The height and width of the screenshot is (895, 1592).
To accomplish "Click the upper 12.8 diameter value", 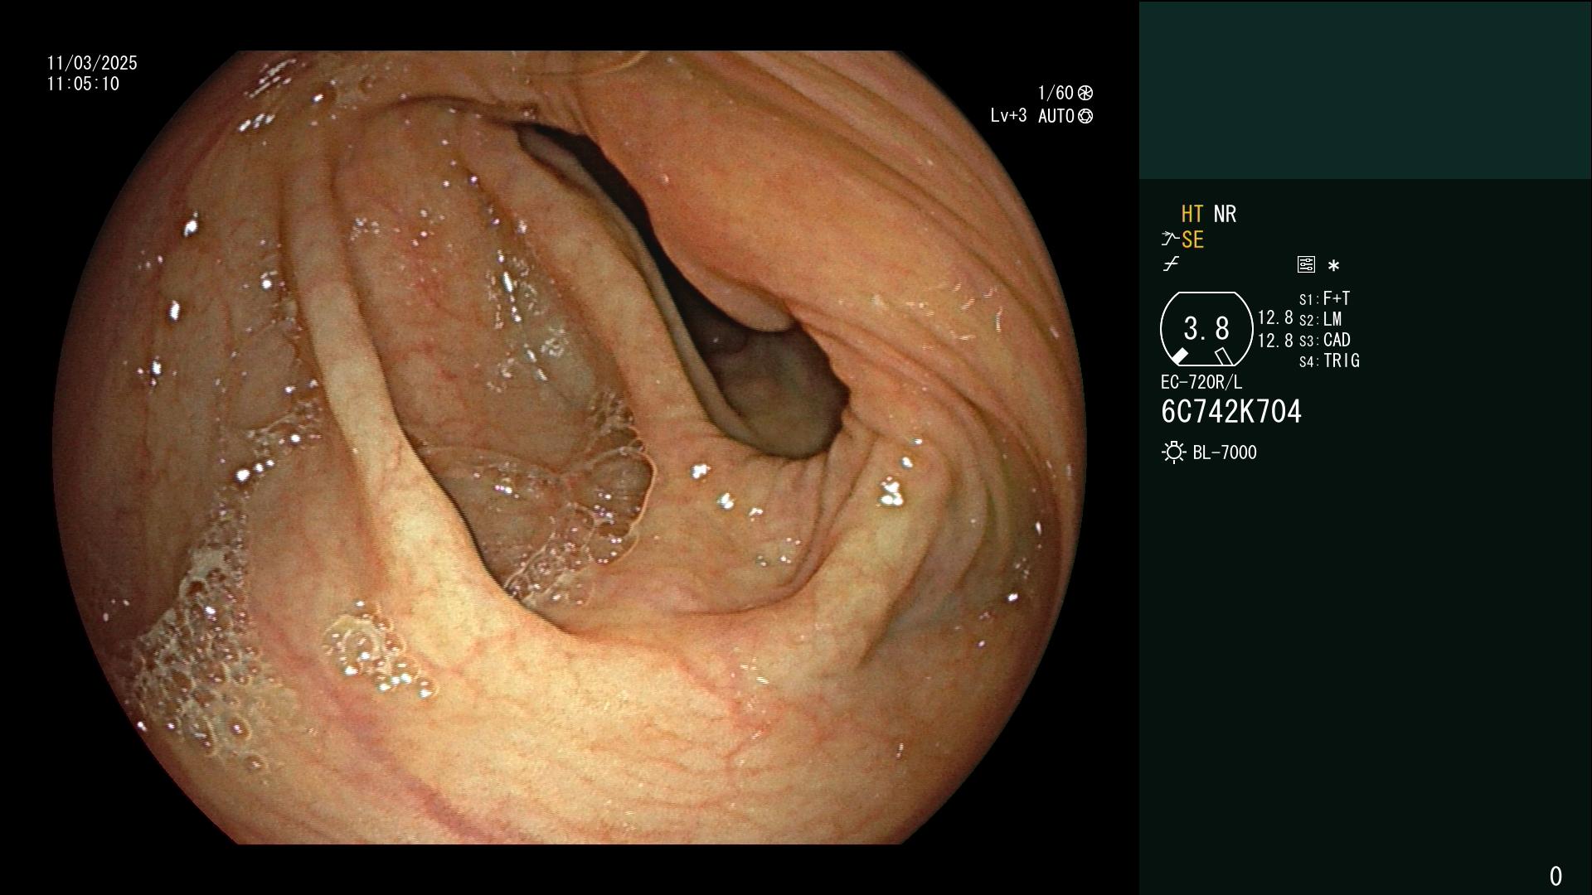I will click(x=1275, y=317).
